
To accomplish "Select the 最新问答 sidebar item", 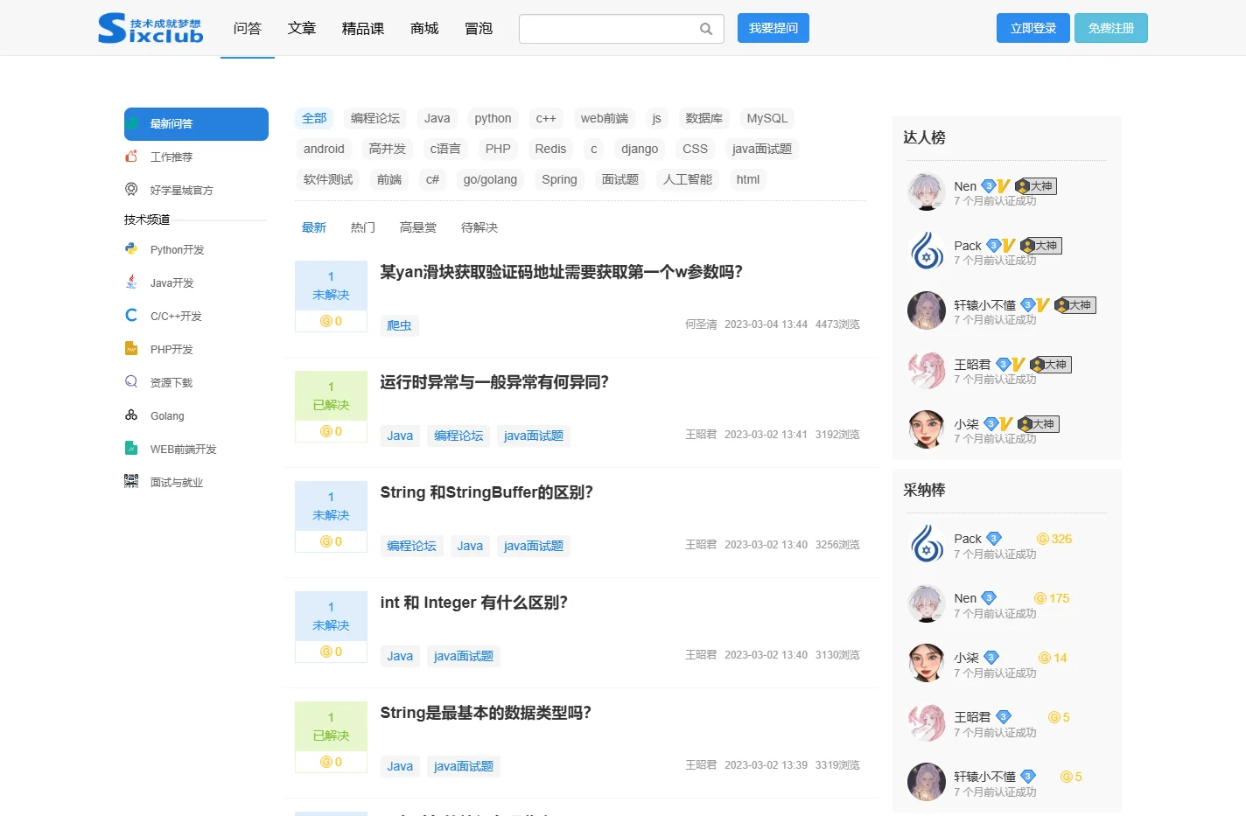I will click(196, 124).
